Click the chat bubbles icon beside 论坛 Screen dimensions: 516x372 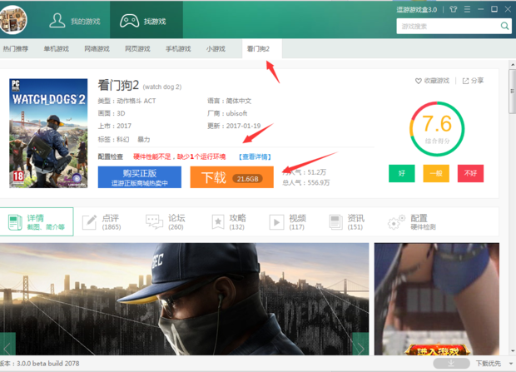coord(154,222)
